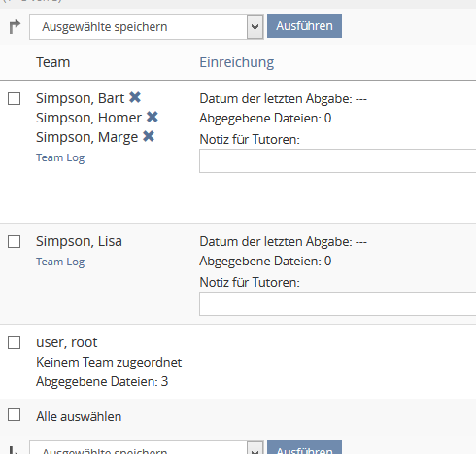
Task: Tick the checkbox for Bart Simpson's team
Action: coord(15,99)
